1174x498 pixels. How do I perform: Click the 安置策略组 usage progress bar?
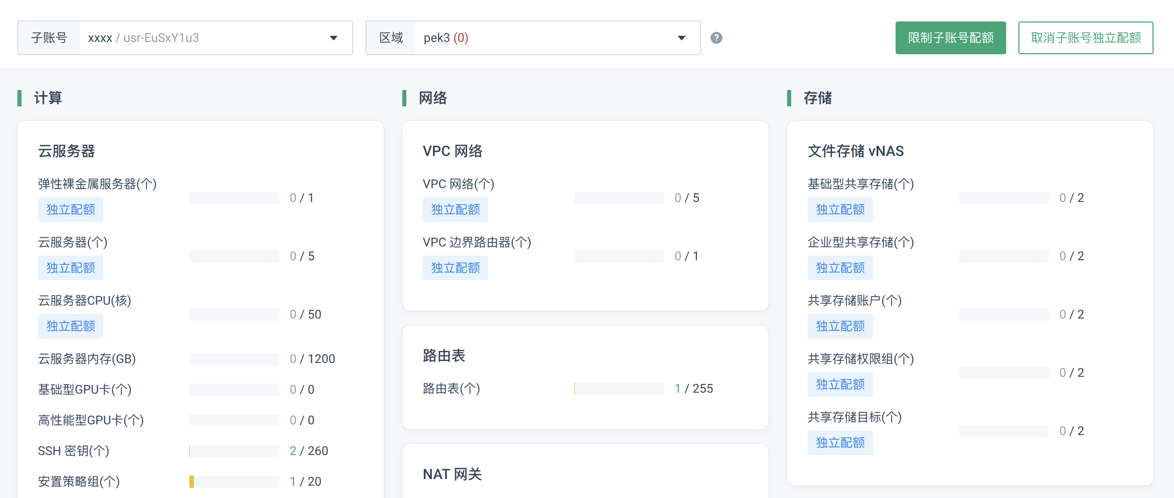tap(234, 482)
